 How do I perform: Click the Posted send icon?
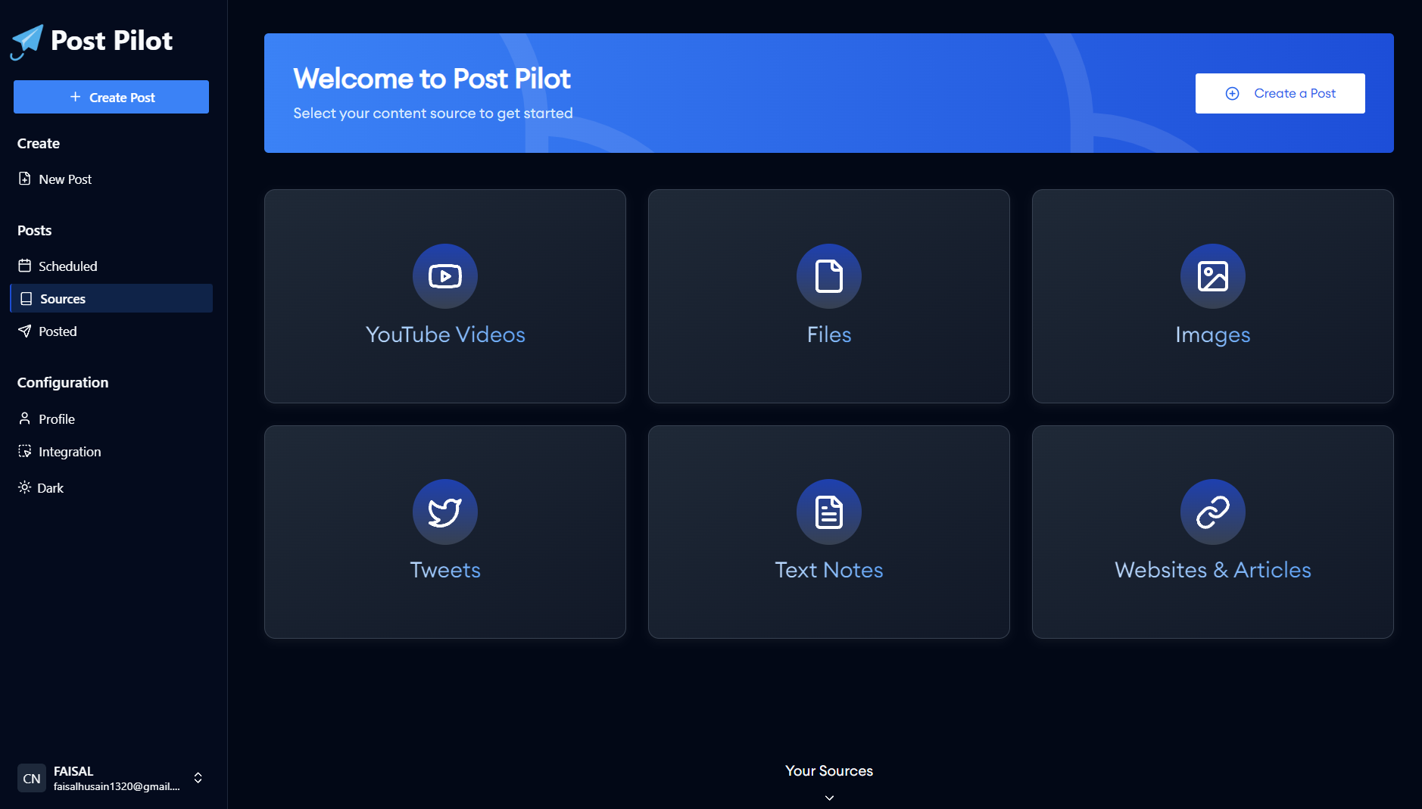pyautogui.click(x=25, y=331)
